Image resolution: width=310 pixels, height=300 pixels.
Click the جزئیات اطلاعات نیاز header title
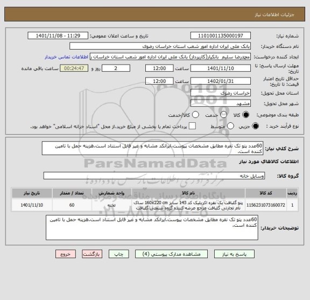(x=274, y=15)
